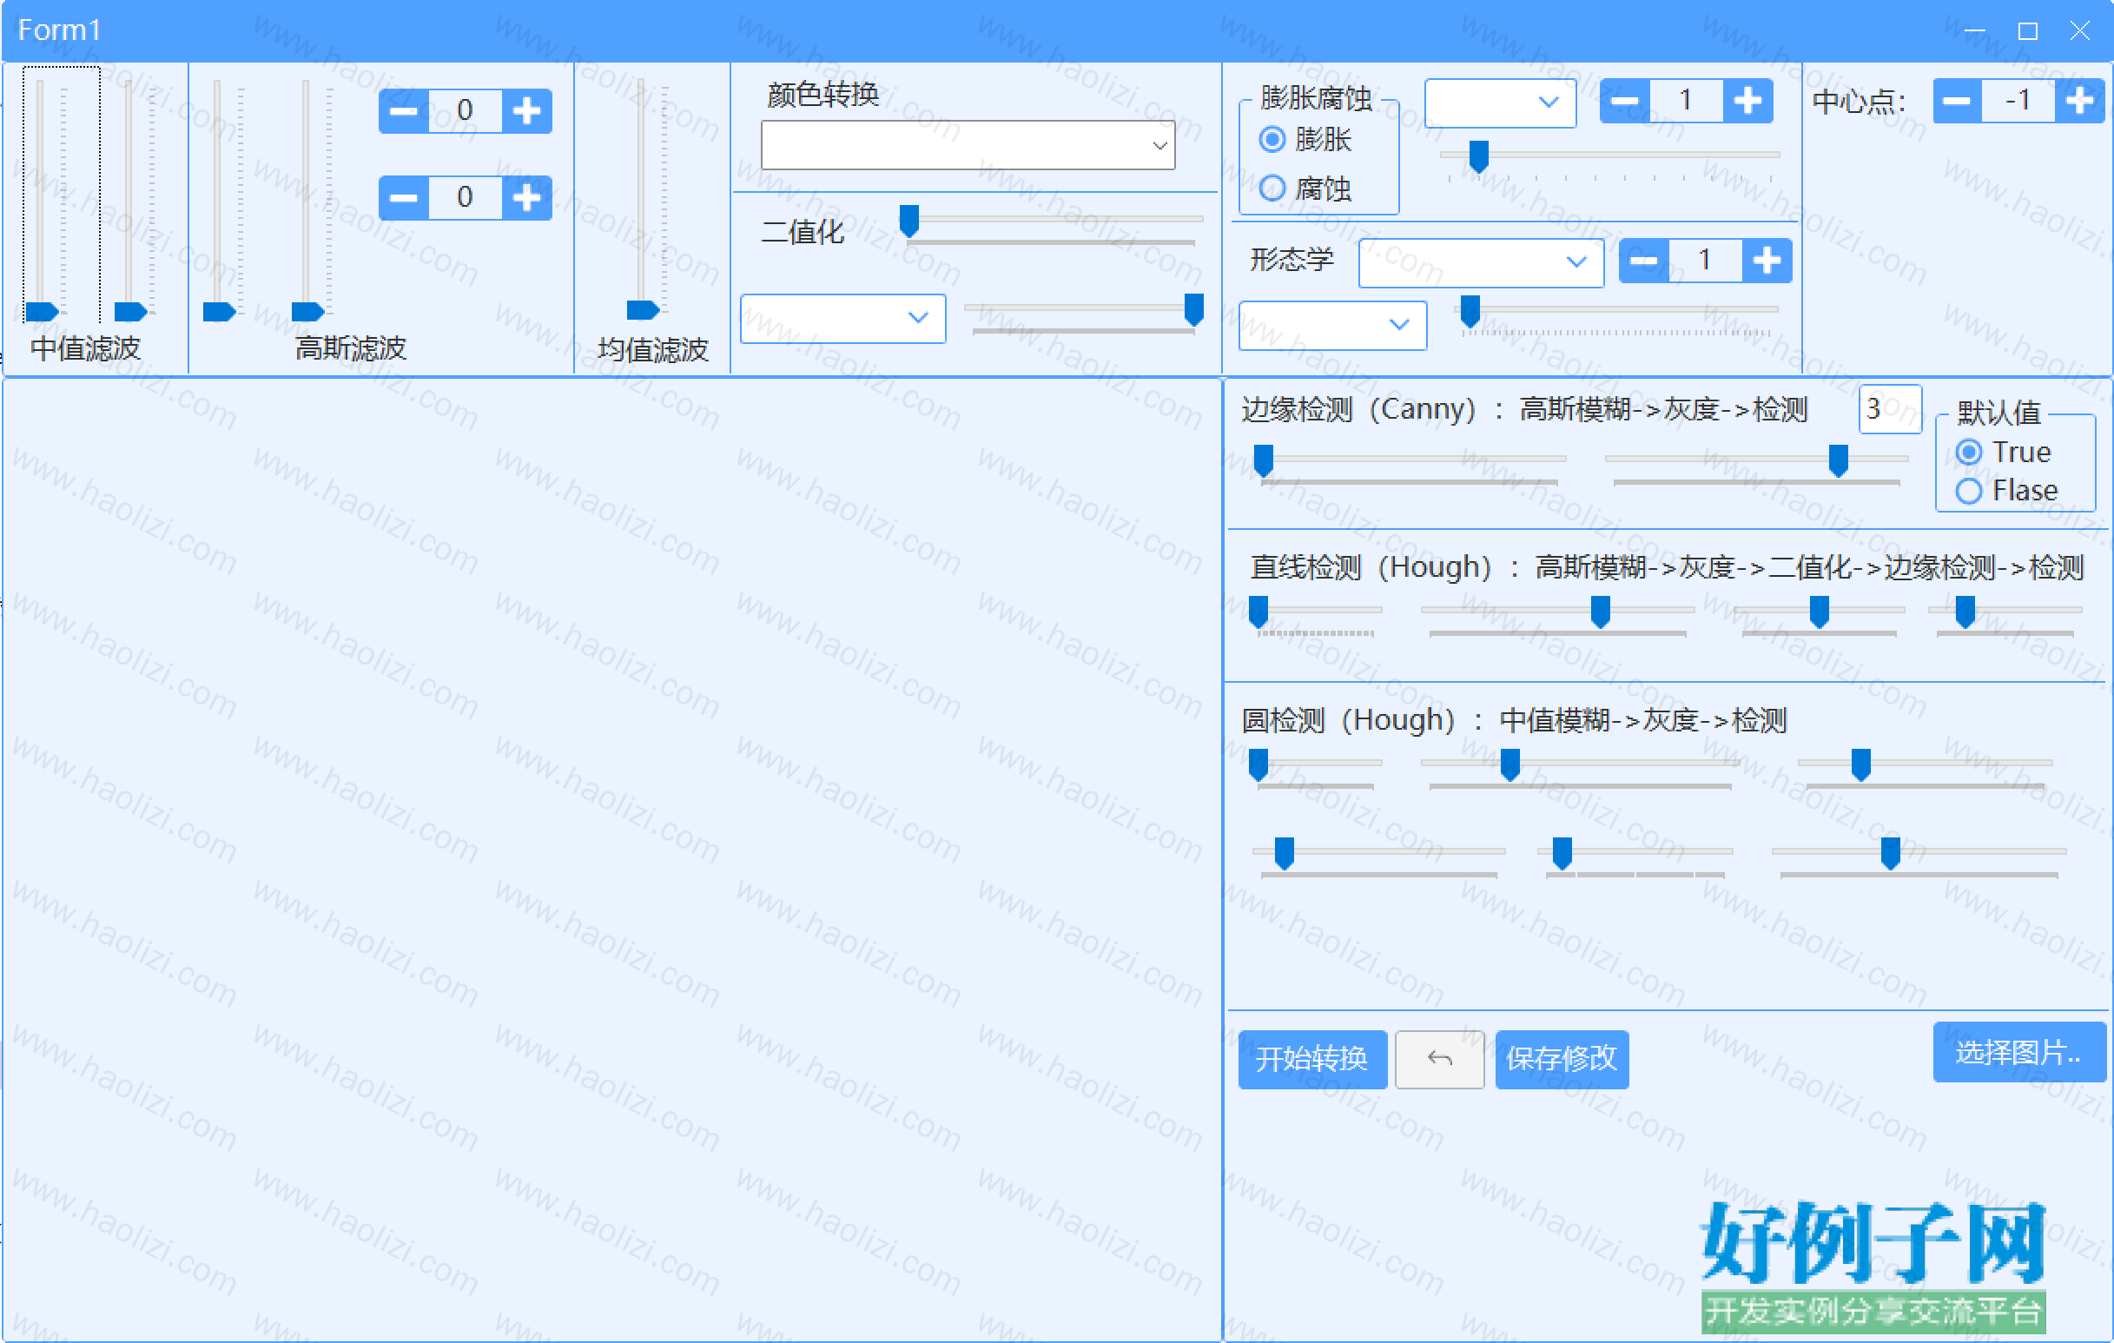
Task: Click first slider thumb in 圆检测 bottom row
Action: (x=1285, y=853)
